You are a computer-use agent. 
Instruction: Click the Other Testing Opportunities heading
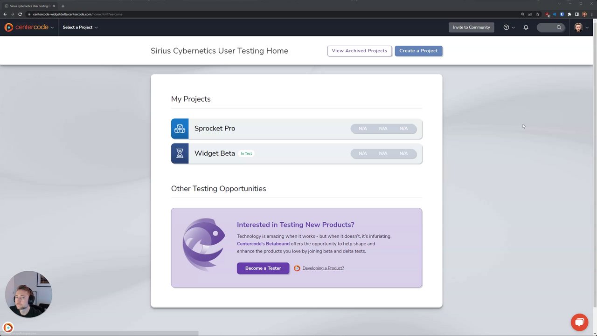point(218,189)
